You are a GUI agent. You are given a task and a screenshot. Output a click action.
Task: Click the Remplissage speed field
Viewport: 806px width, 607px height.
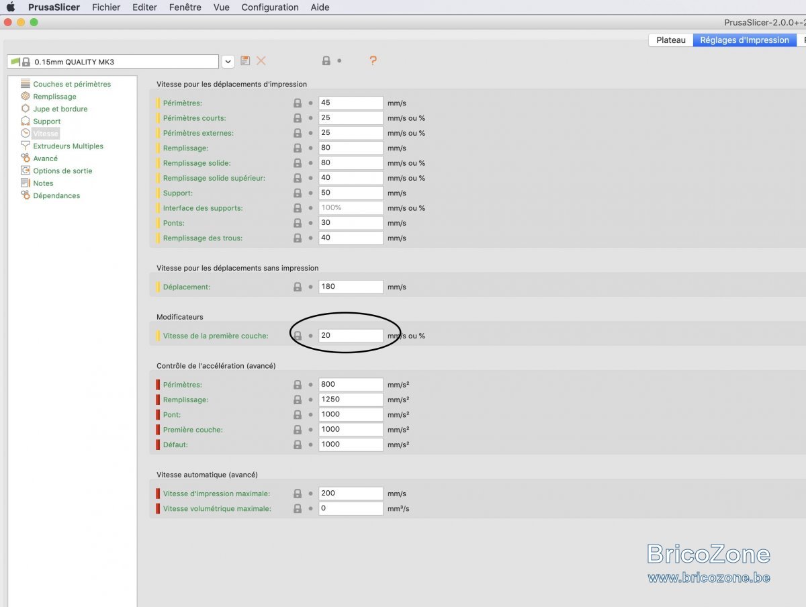pyautogui.click(x=351, y=148)
